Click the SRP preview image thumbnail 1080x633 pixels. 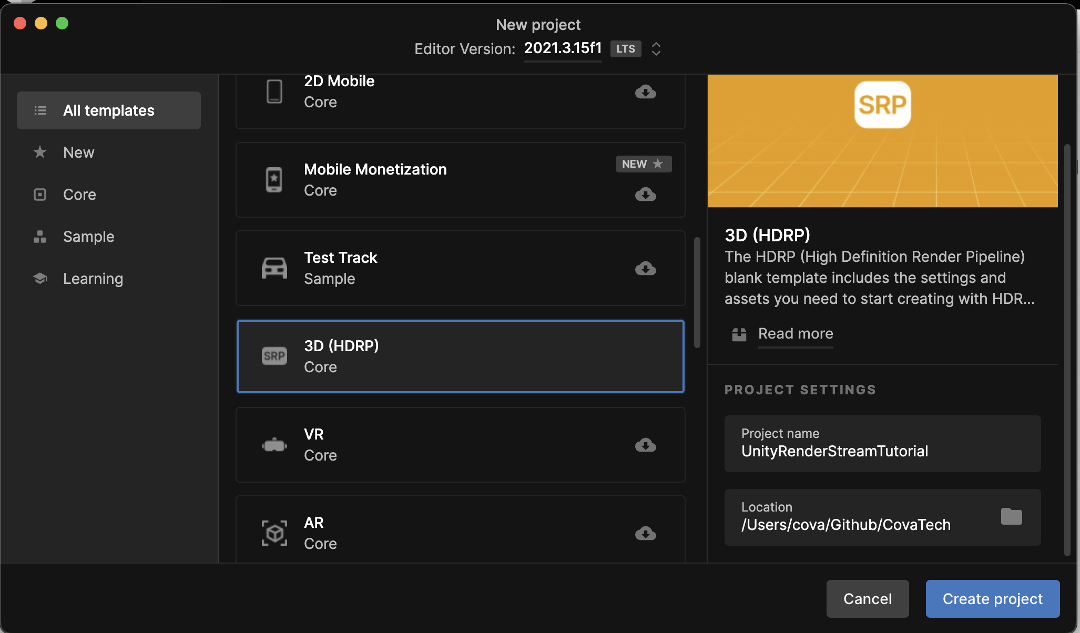point(882,140)
